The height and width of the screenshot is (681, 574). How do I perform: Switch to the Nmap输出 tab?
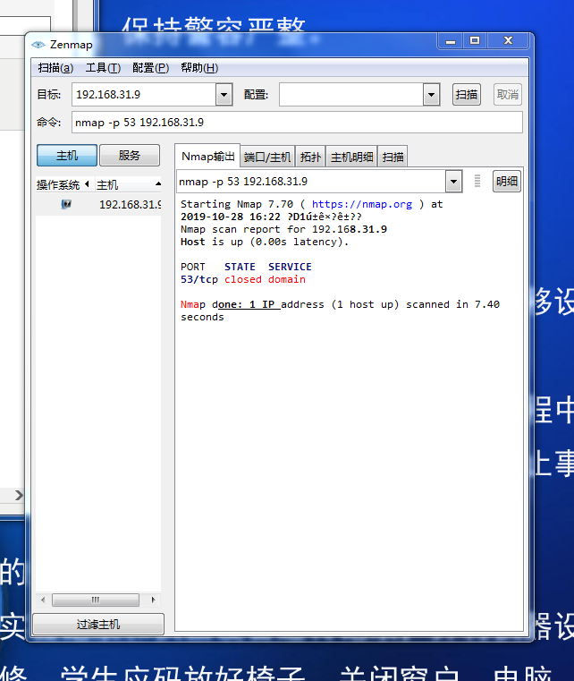coord(207,157)
